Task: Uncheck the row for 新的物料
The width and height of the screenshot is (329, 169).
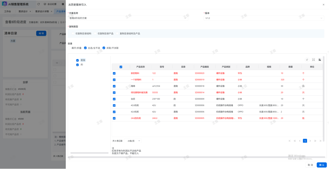Action: [x=114, y=73]
